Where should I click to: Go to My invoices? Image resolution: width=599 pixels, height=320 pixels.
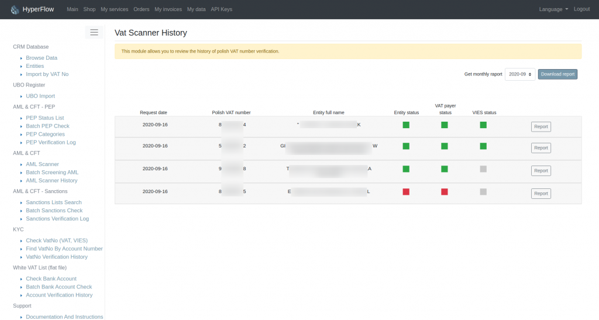coord(168,9)
